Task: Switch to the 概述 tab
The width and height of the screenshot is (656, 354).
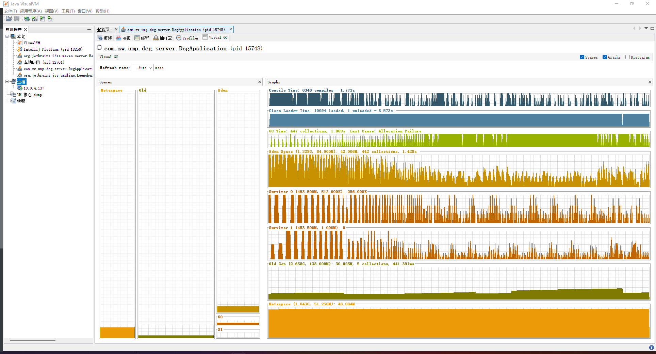Action: click(x=105, y=38)
